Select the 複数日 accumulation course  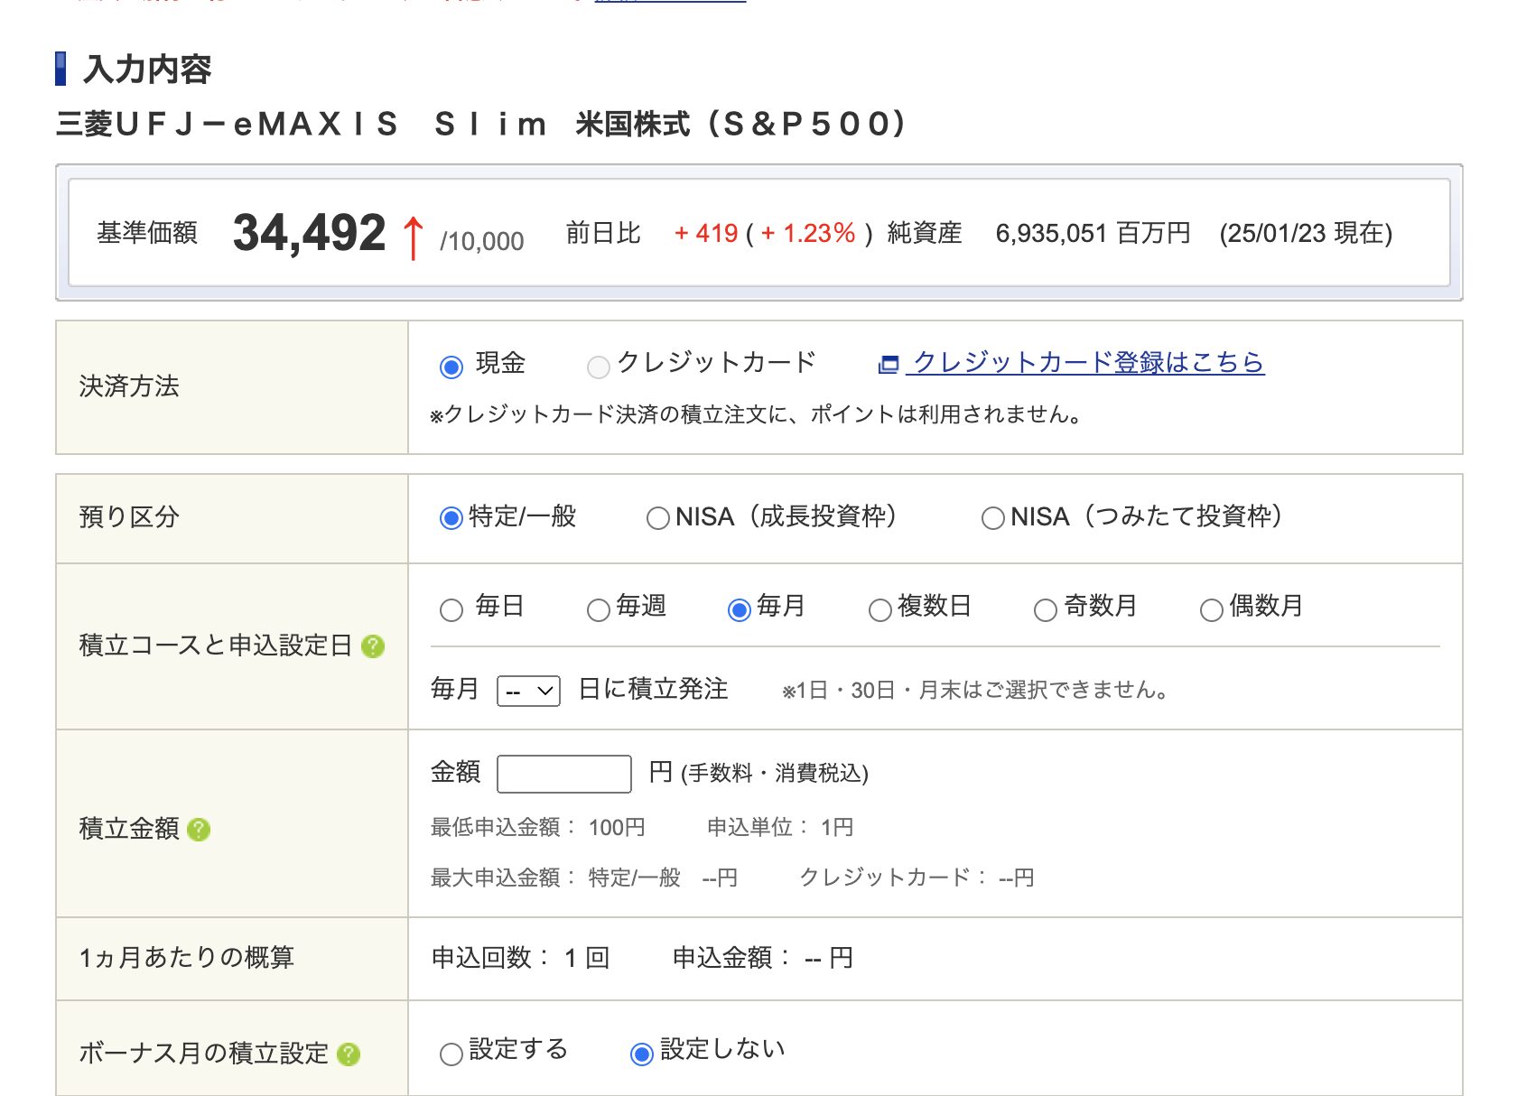tap(879, 610)
